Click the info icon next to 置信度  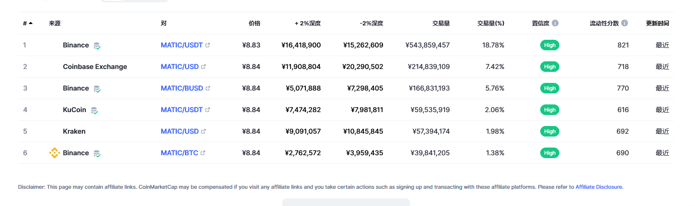(555, 23)
